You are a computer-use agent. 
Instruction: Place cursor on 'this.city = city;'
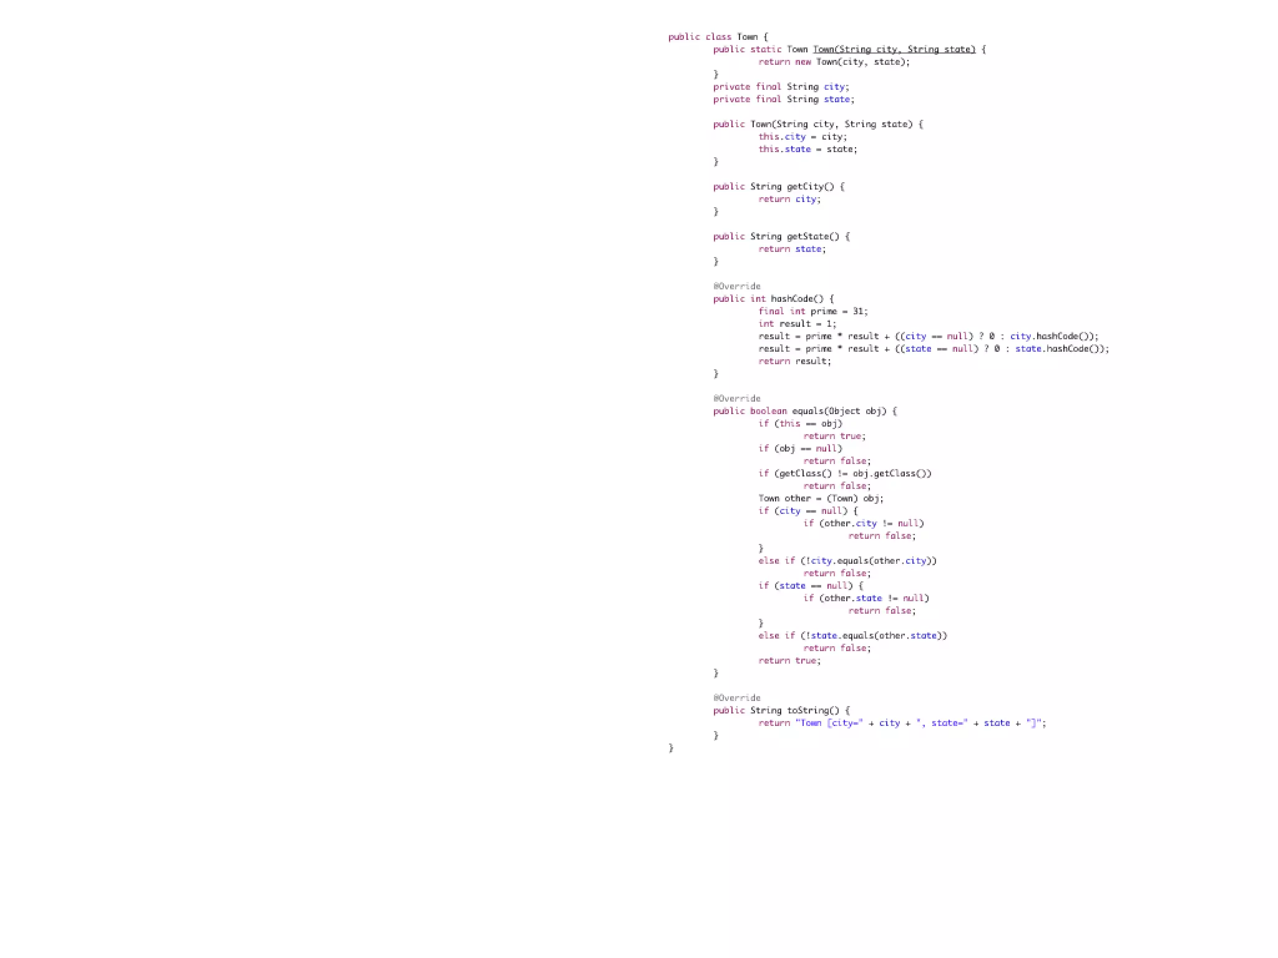click(803, 137)
